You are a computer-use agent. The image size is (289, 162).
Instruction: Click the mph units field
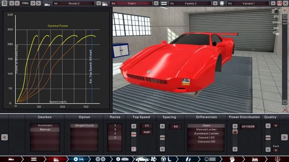147,132
